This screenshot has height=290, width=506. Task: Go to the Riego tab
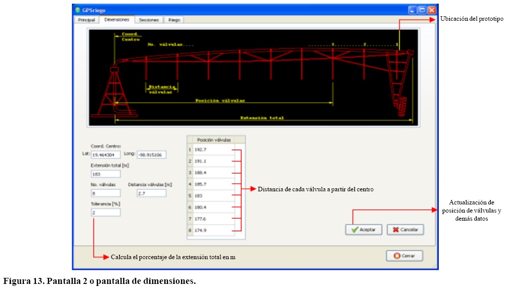point(173,20)
